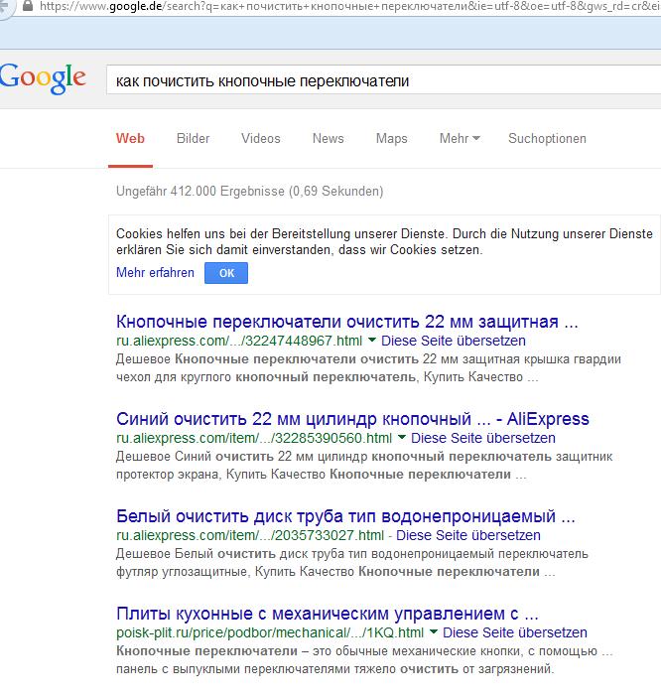Open result Белый очистить диск труба тип
Image resolution: width=661 pixels, height=697 pixels.
coord(345,516)
